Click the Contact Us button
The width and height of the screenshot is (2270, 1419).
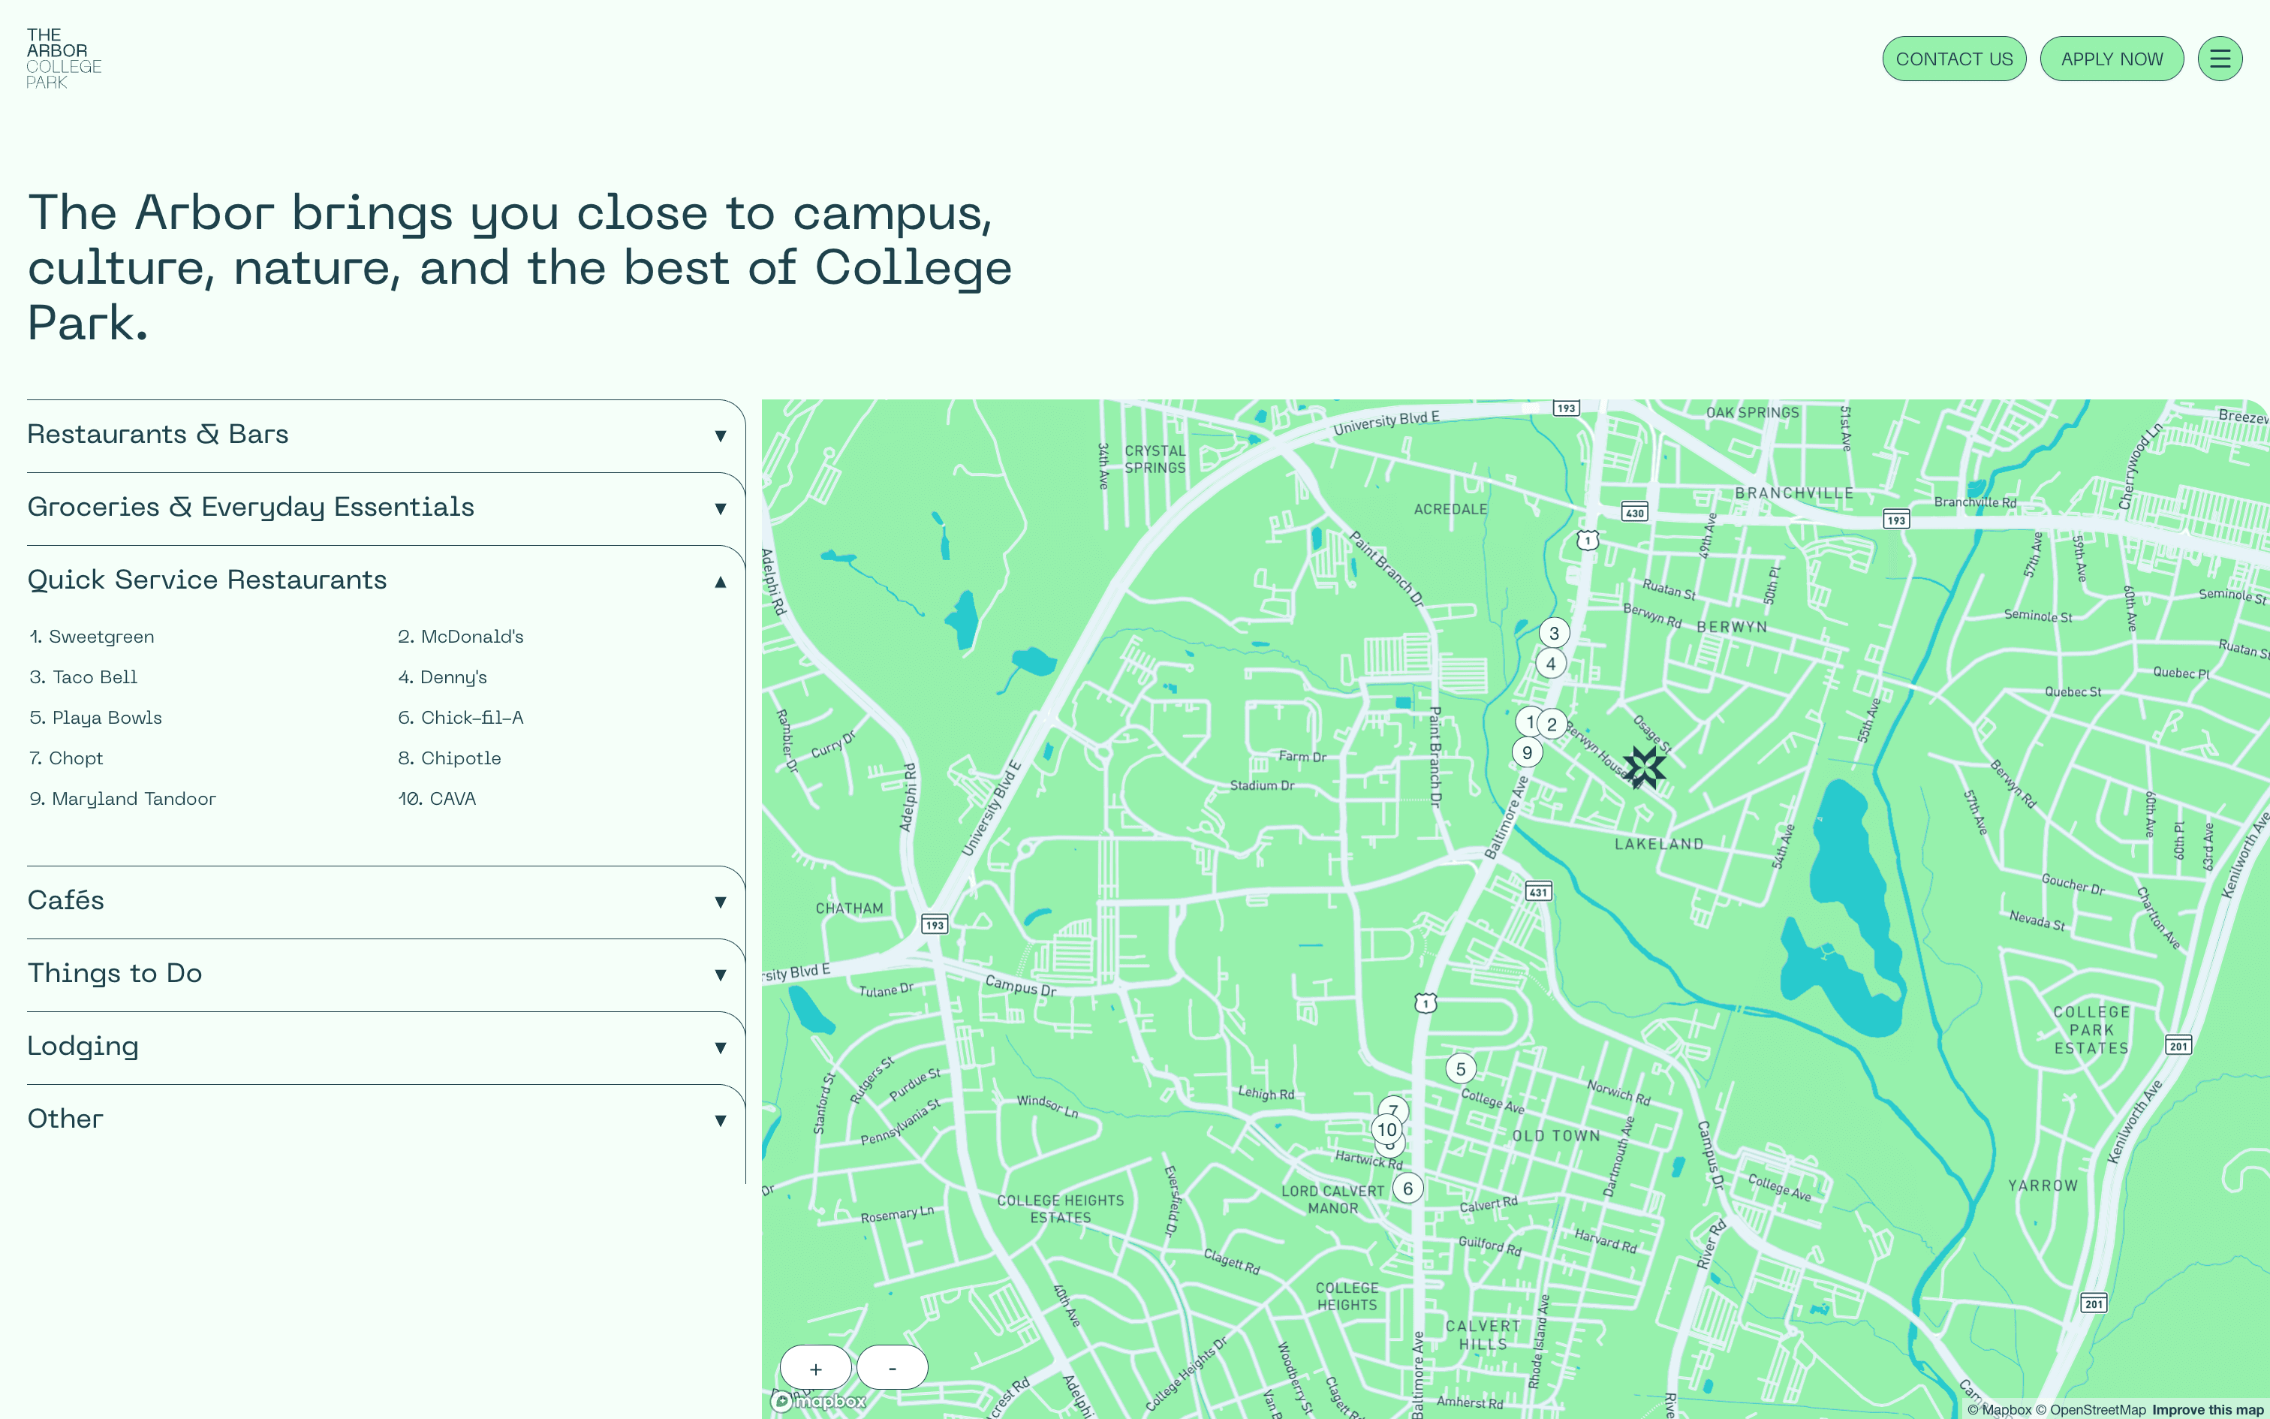[x=1954, y=59]
